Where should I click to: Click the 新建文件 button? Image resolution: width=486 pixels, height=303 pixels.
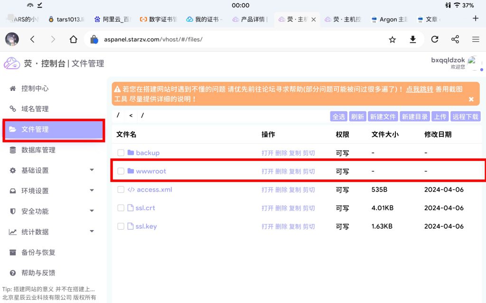click(x=383, y=116)
